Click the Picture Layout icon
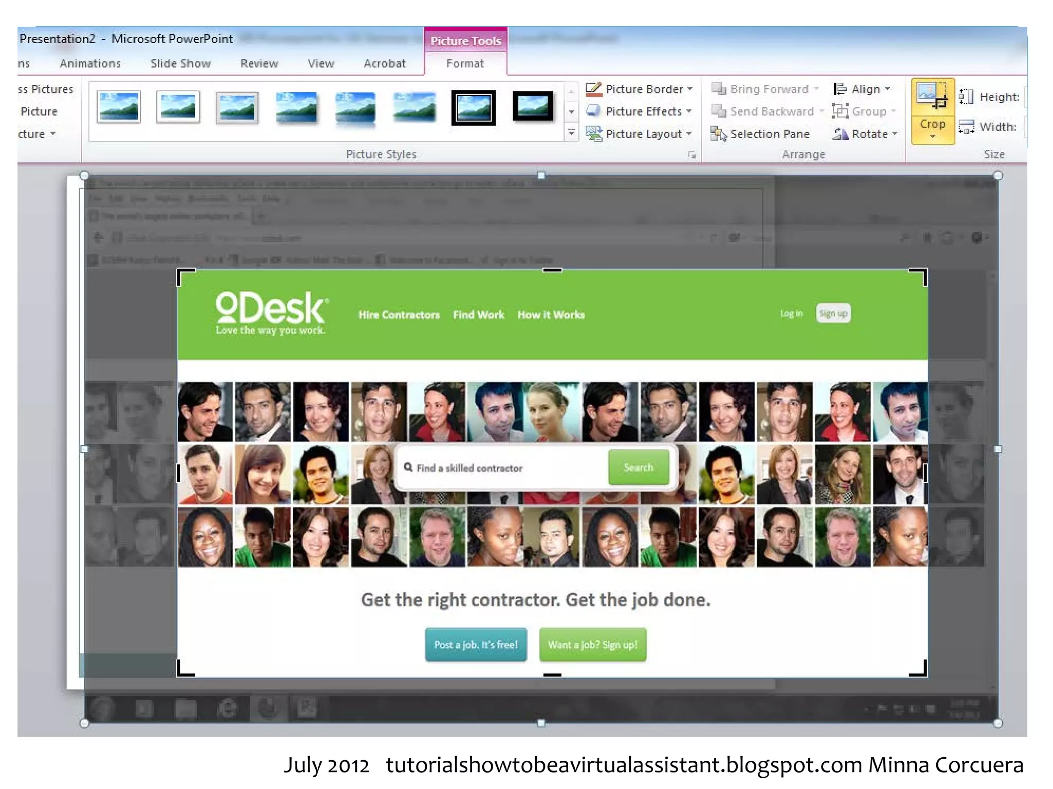This screenshot has width=1053, height=789. coord(593,134)
